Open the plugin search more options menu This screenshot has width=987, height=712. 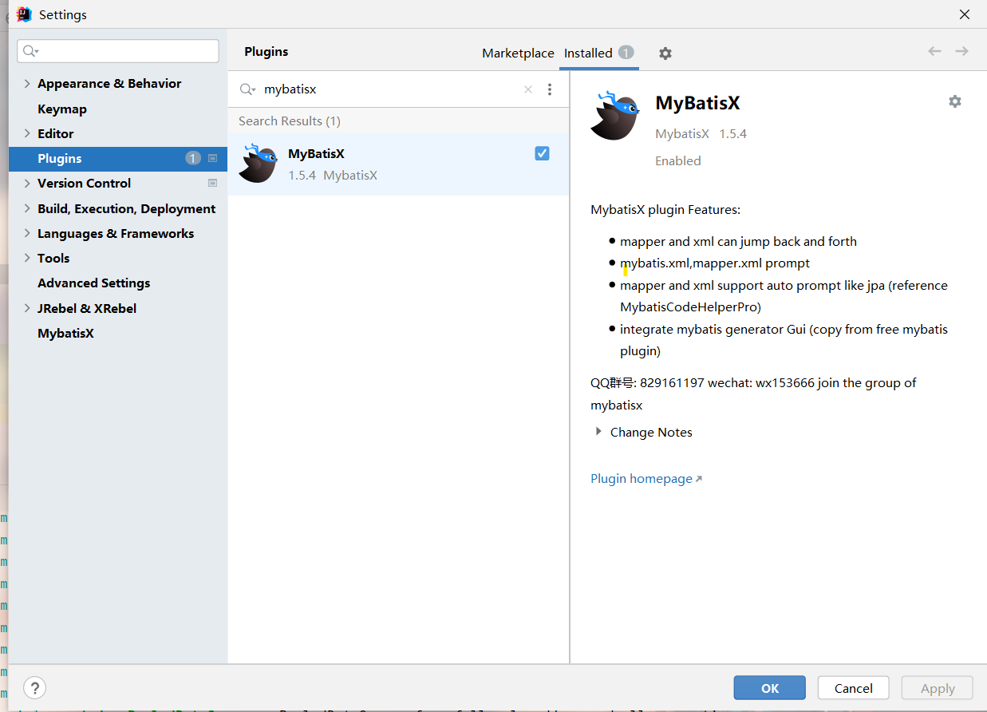point(550,89)
